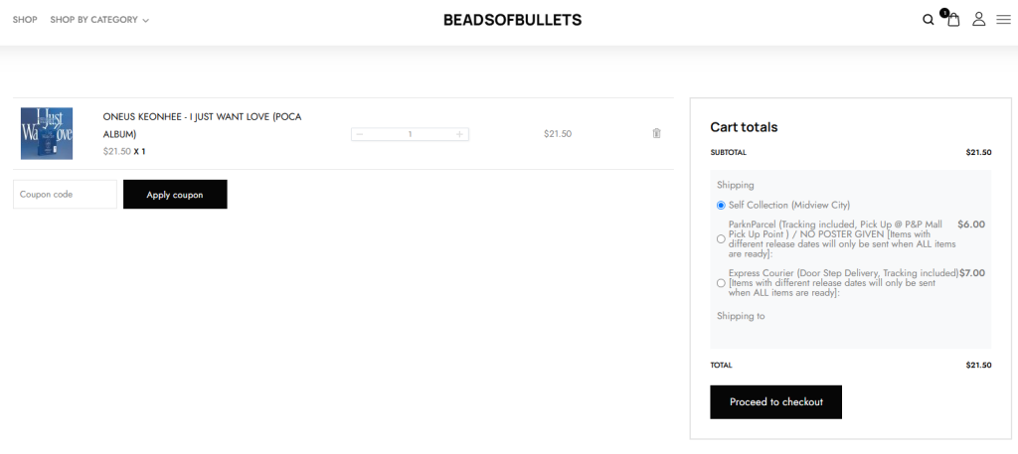Open the shopping bag cart icon
The image size is (1018, 454).
point(953,20)
